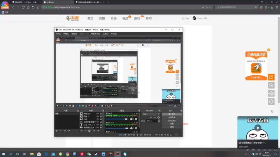Mute the second mixer track's speaker icon
This screenshot has height=157, width=280.
click(132, 128)
